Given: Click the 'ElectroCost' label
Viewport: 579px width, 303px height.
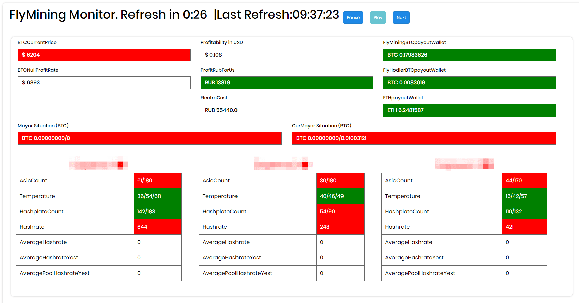Looking at the screenshot, I should [x=214, y=98].
